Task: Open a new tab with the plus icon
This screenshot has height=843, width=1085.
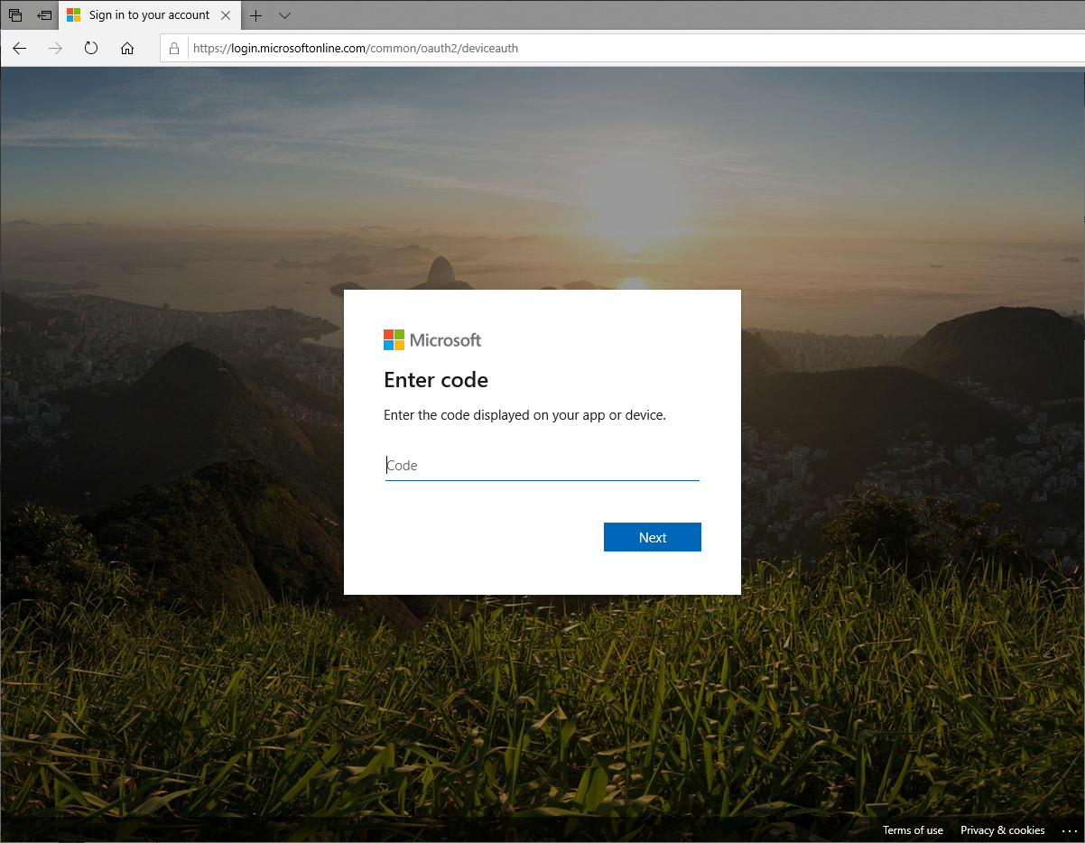Action: point(256,15)
